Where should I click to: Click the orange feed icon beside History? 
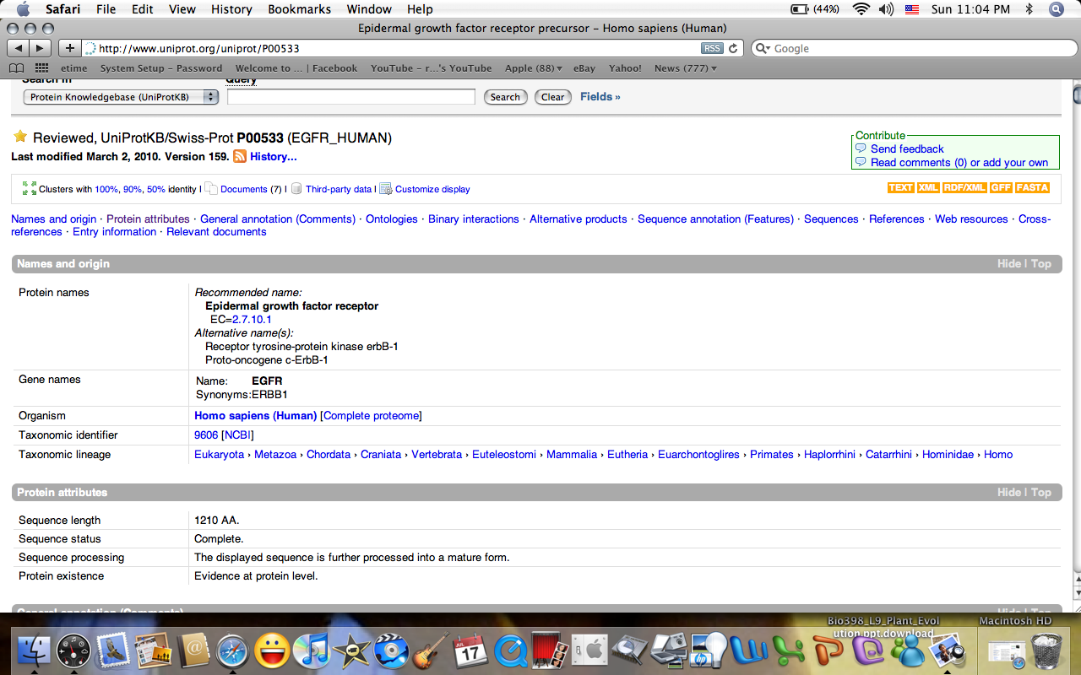(240, 156)
